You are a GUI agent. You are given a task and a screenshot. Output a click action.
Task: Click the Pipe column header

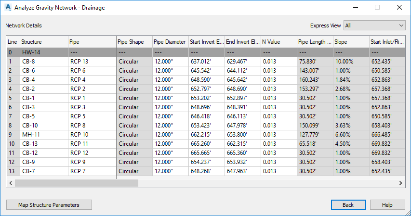[x=92, y=42]
